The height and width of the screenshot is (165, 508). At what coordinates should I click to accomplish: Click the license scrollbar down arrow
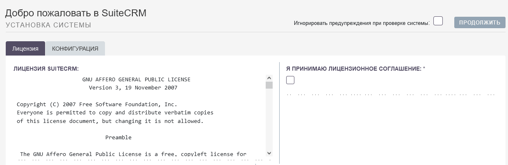click(x=269, y=153)
